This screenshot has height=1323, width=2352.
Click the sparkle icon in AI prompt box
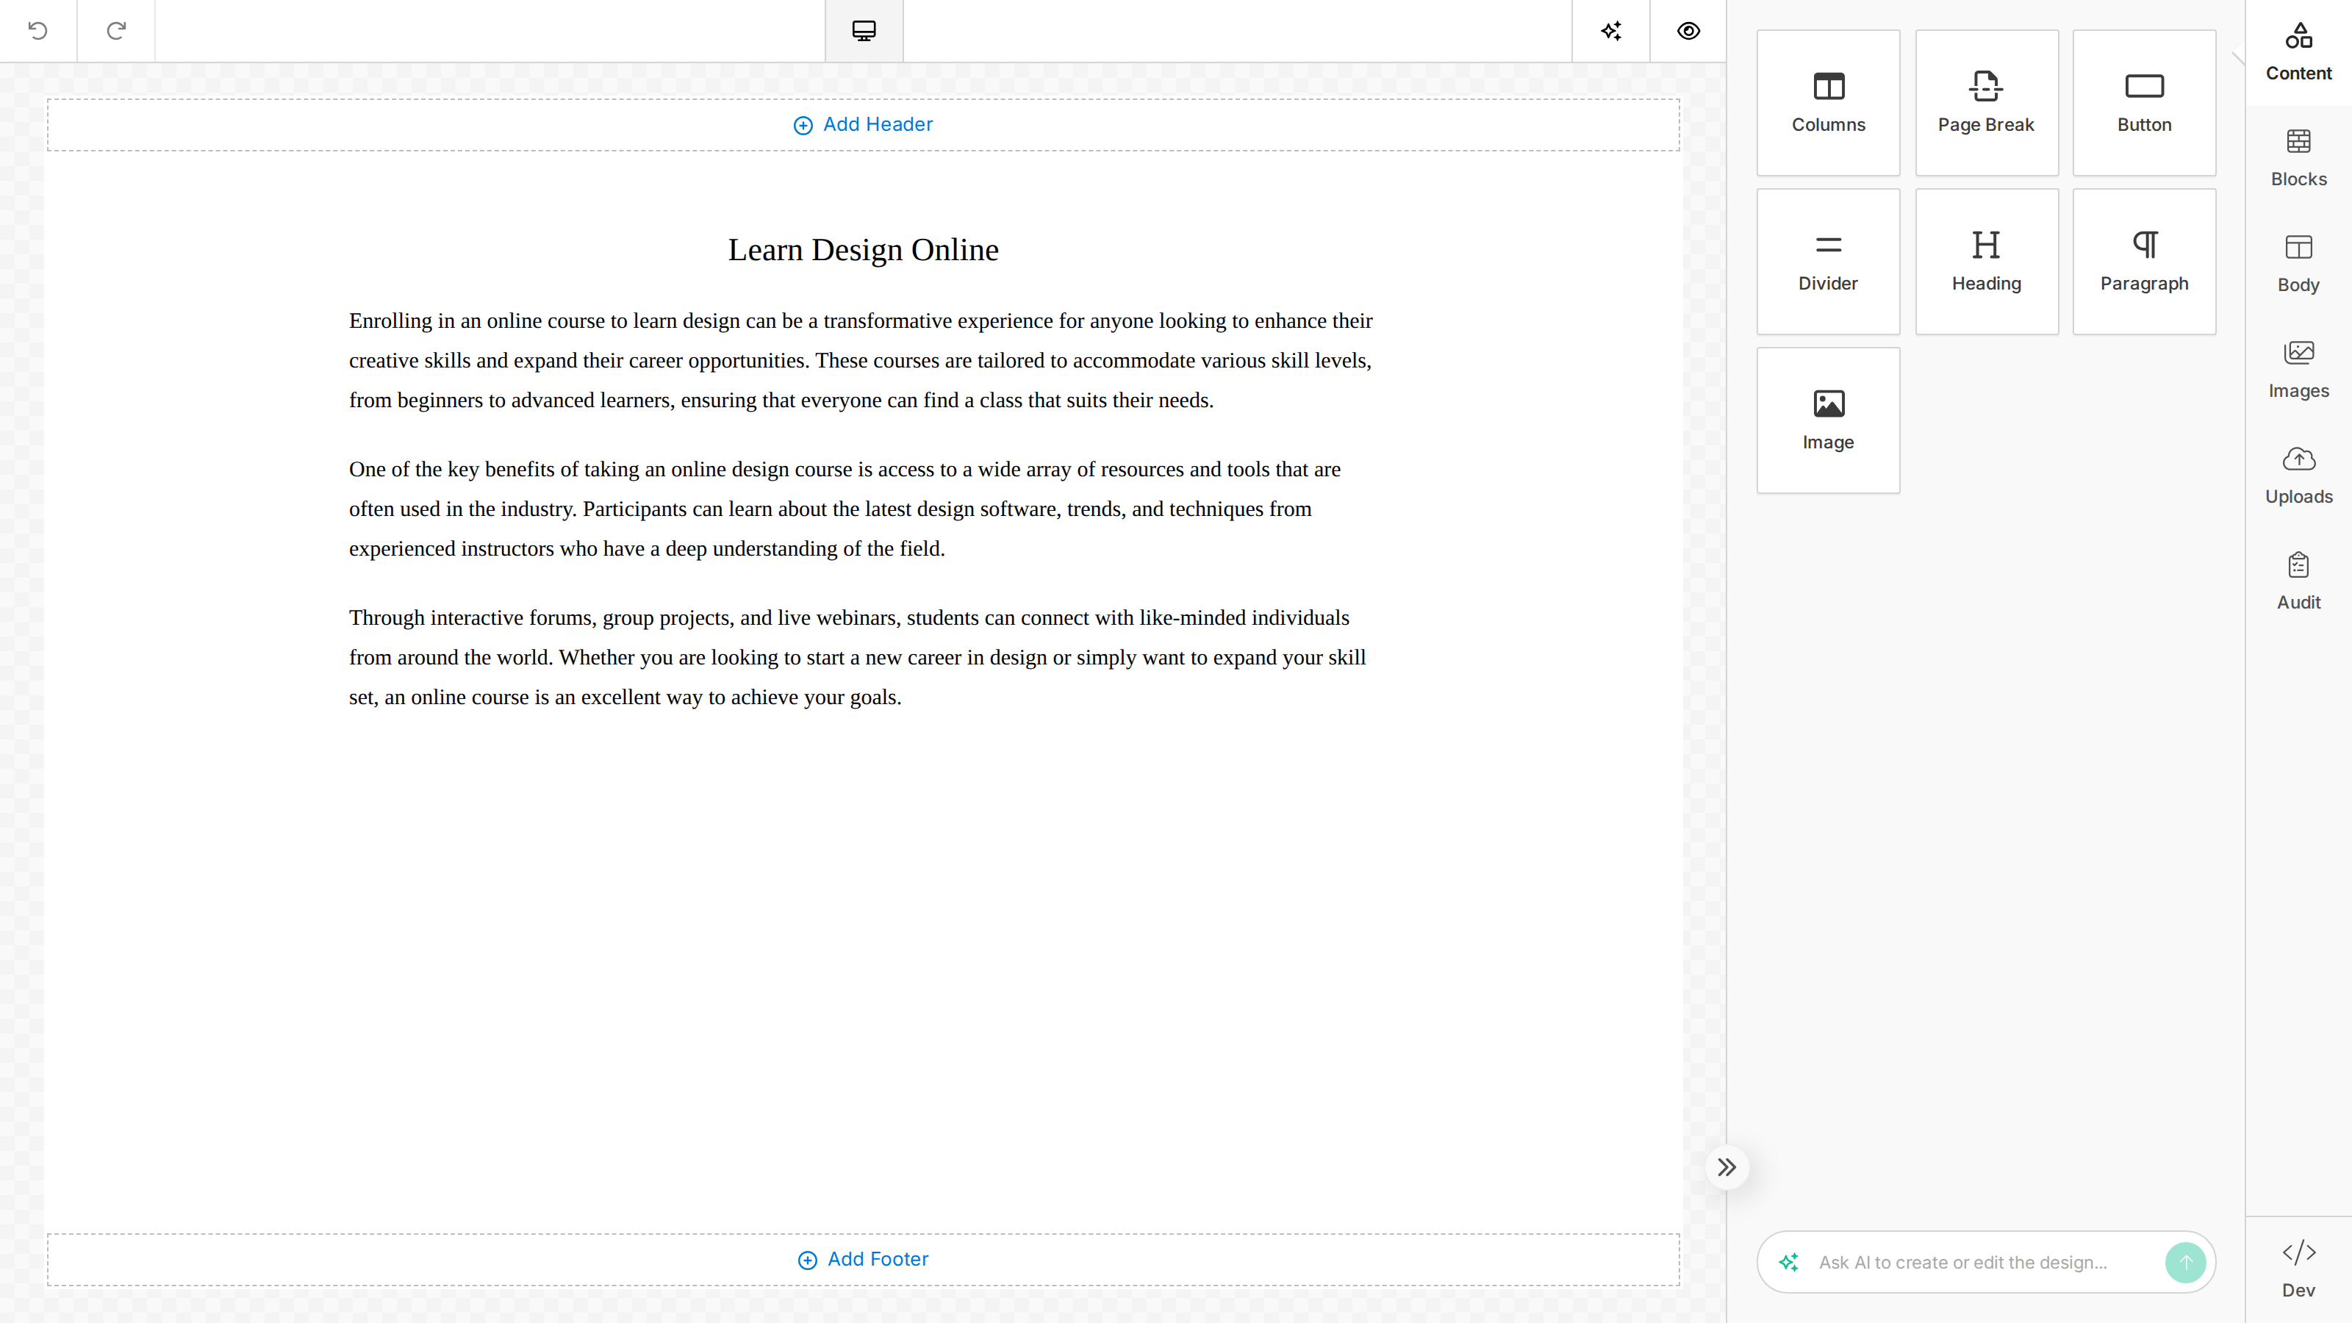(x=1788, y=1262)
